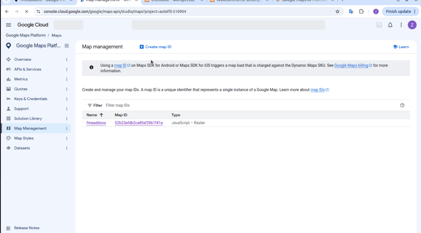Open the Map Management three-dot menu
Image resolution: width=421 pixels, height=233 pixels.
pos(67,128)
